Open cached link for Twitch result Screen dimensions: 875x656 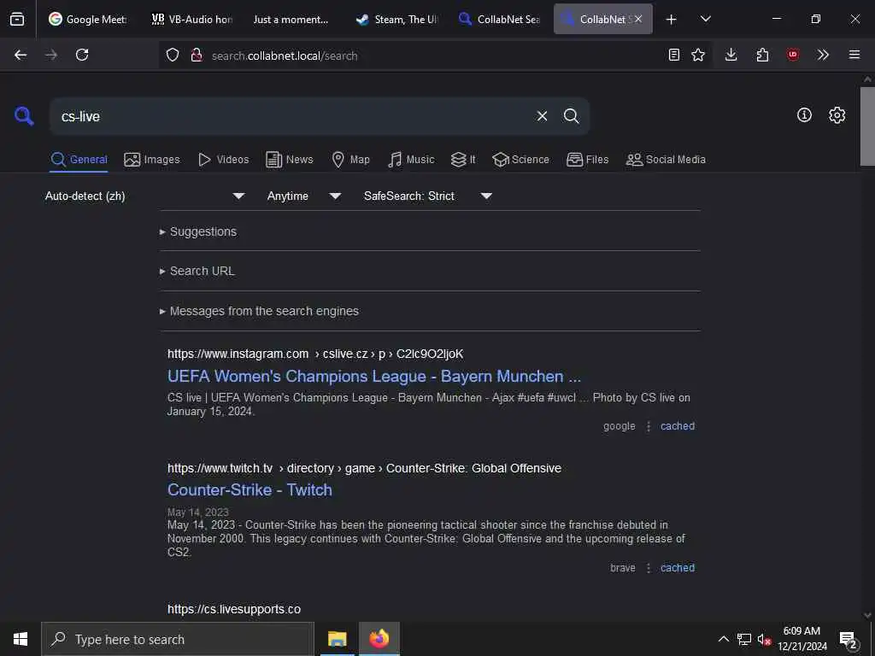coord(678,568)
